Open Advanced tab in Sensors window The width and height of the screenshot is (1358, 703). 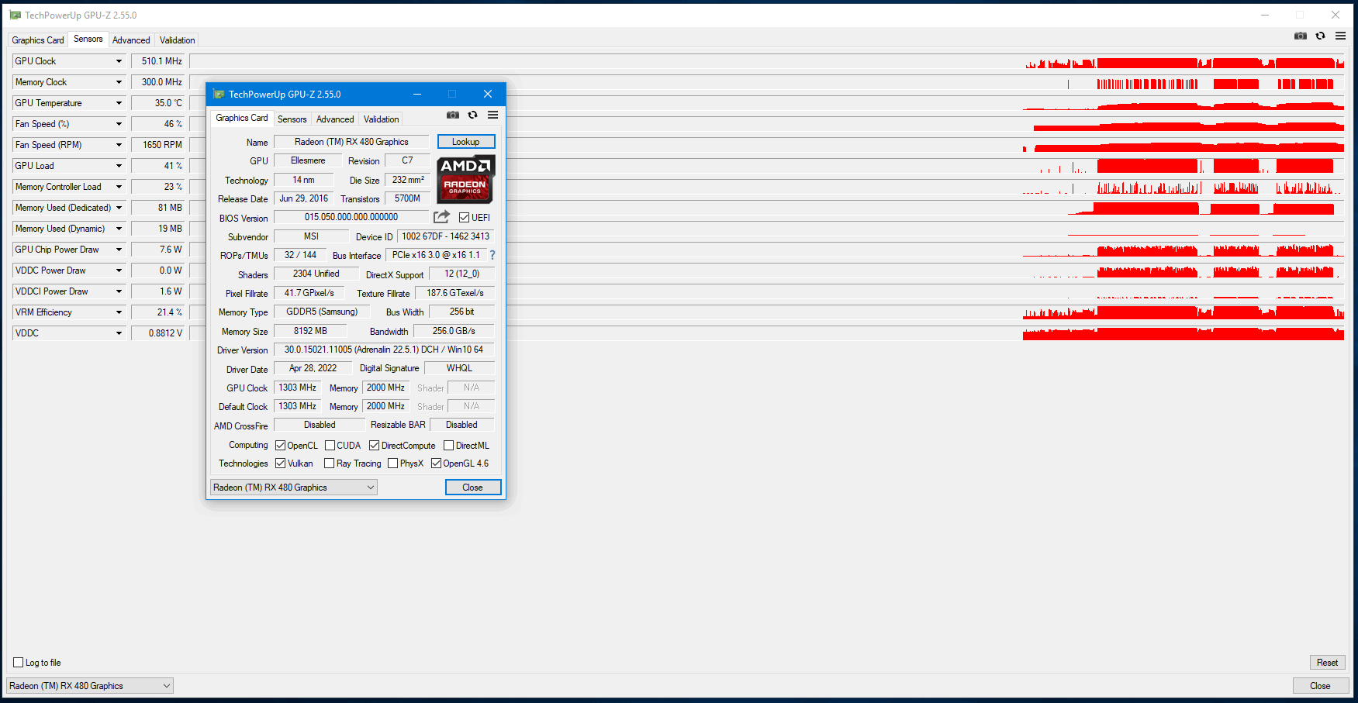[131, 40]
